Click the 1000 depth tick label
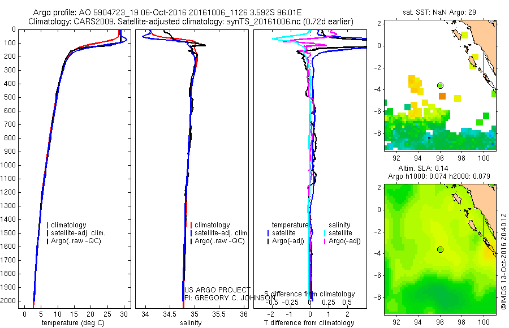The image size is (509, 328). pyautogui.click(x=8, y=165)
